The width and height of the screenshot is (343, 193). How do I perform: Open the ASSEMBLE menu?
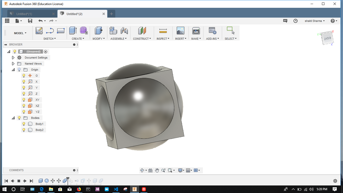[x=119, y=39]
